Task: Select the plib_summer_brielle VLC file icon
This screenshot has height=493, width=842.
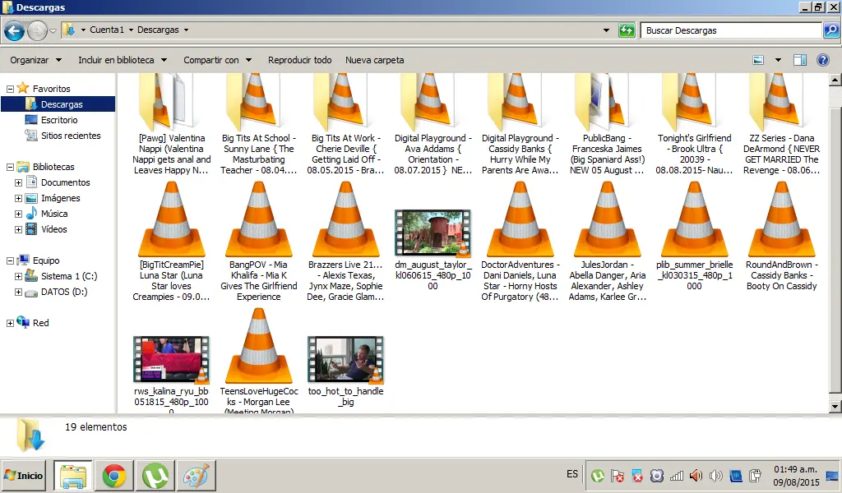Action: pyautogui.click(x=694, y=219)
